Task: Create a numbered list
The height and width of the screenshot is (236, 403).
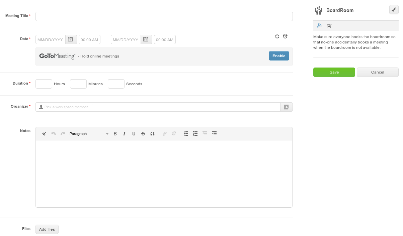Action: (x=195, y=133)
